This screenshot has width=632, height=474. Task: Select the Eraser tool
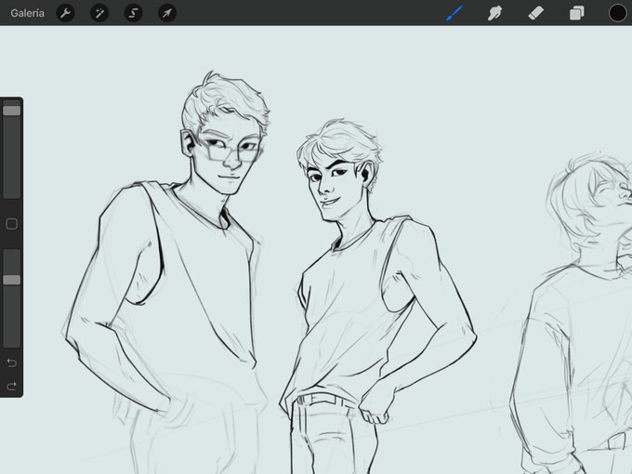(x=535, y=13)
